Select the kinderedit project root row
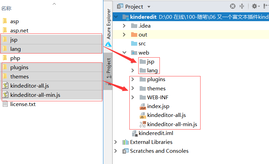Viewport: 269px width, 164px height. tap(191, 17)
